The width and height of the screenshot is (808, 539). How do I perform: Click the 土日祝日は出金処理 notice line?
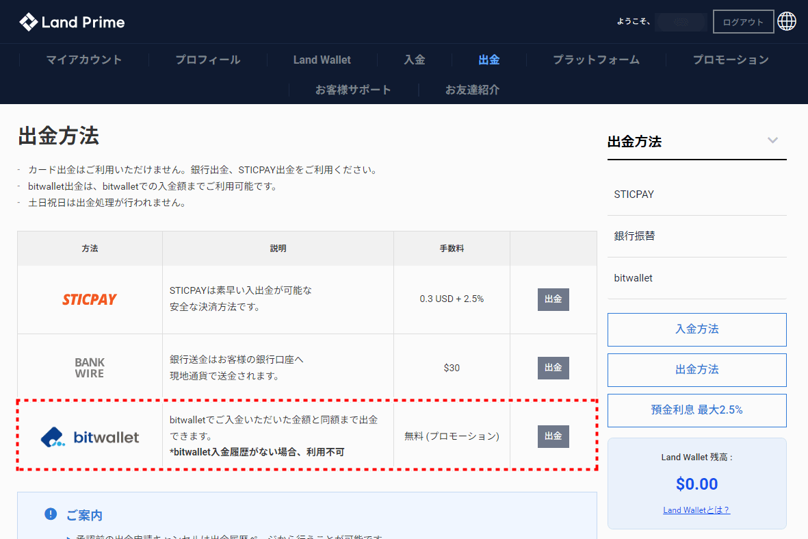pos(107,203)
